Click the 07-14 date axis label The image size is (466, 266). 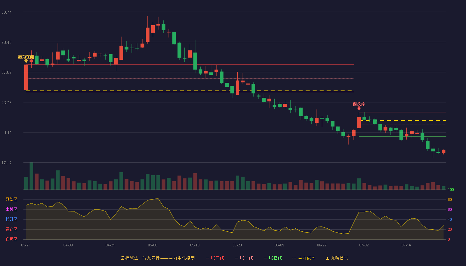(x=406, y=245)
